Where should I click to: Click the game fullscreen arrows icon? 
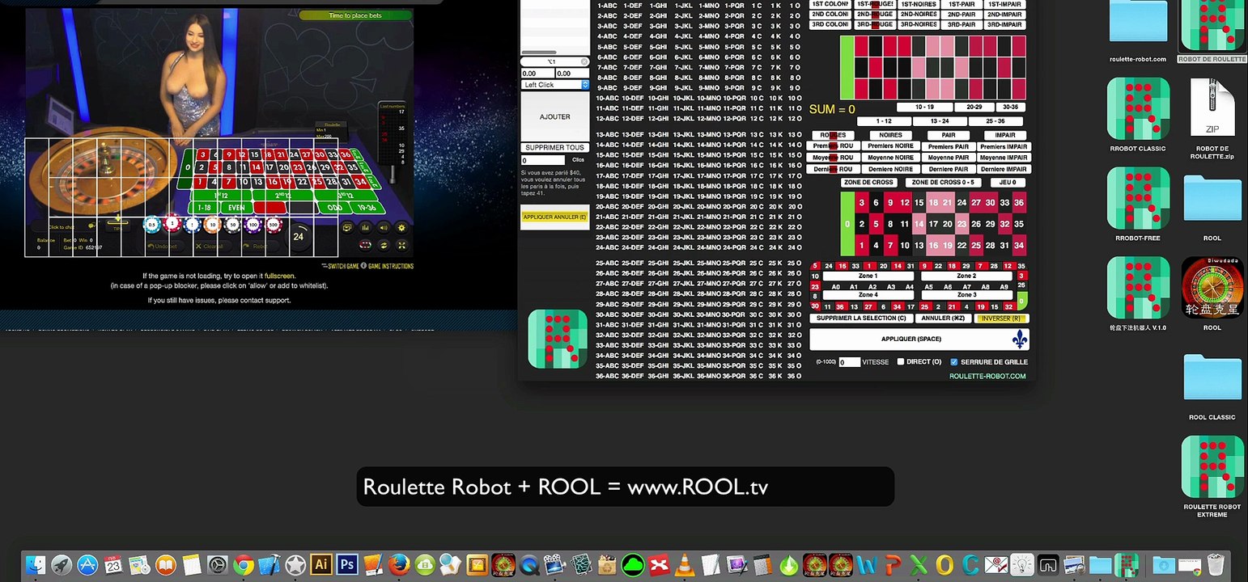click(401, 245)
